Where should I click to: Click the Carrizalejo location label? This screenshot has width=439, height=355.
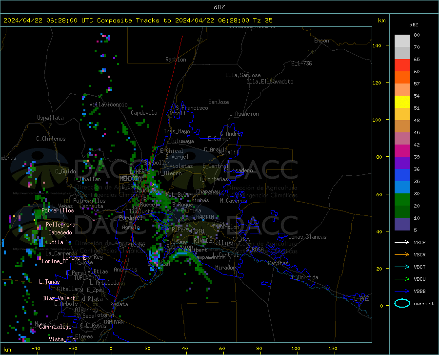55,327
